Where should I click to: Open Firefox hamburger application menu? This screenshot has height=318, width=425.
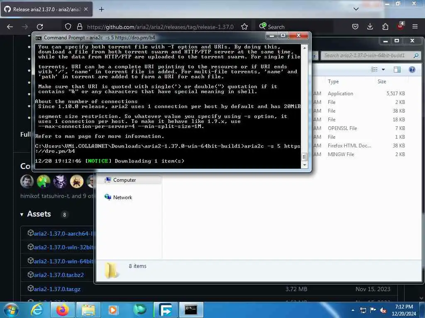pos(415,26)
